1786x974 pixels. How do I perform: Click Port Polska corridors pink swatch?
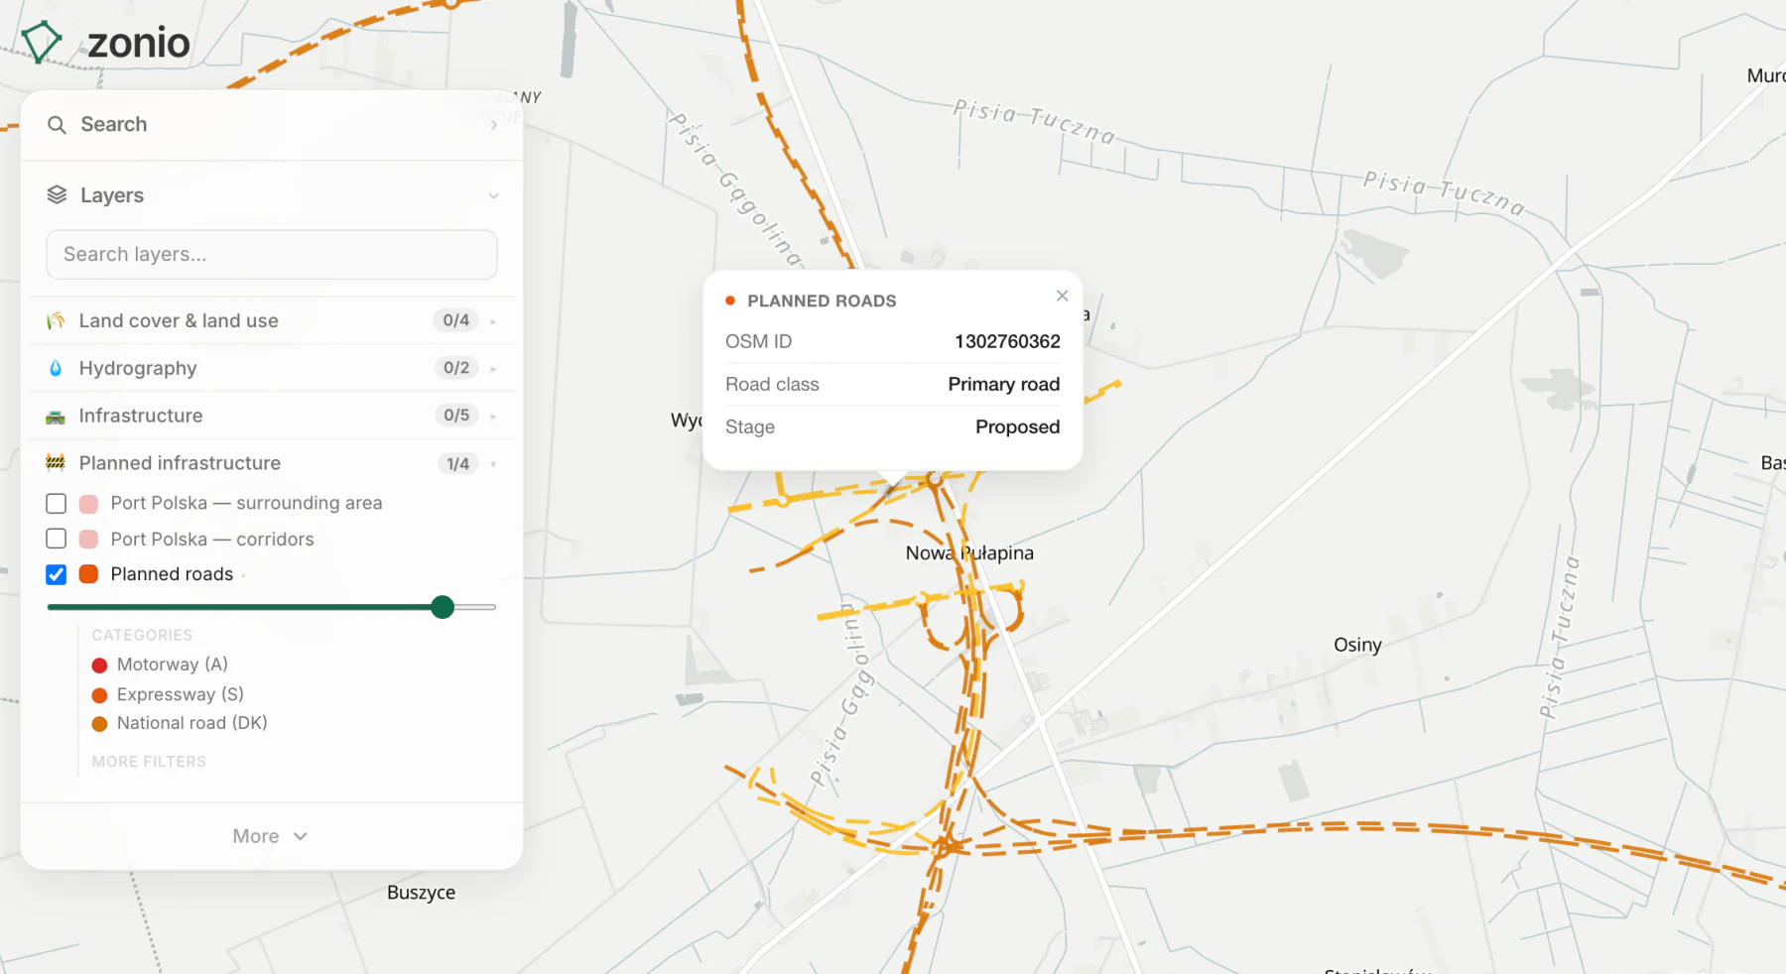(x=88, y=539)
